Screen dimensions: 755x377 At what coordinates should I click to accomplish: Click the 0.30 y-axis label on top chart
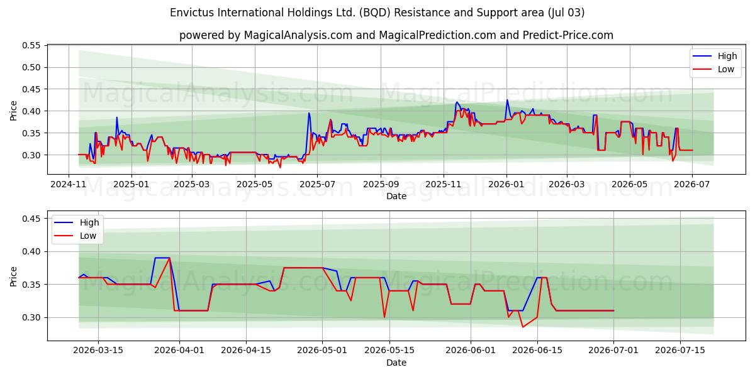pos(31,155)
